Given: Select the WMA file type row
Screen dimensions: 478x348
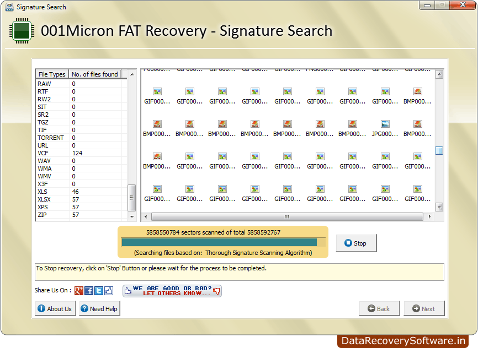Looking at the screenshot, I should coord(81,168).
